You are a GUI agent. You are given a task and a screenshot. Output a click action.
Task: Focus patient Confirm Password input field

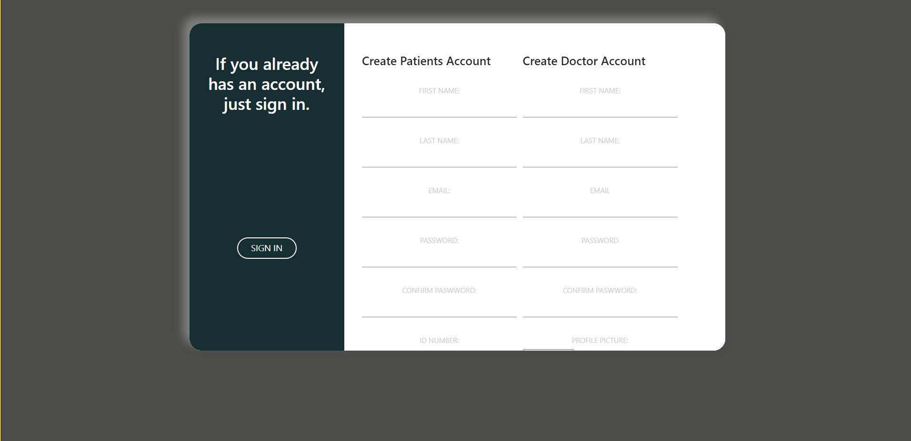(439, 308)
